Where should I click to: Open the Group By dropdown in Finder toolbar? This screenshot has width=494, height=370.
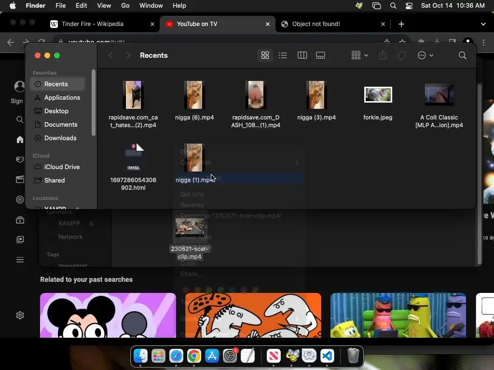point(359,55)
